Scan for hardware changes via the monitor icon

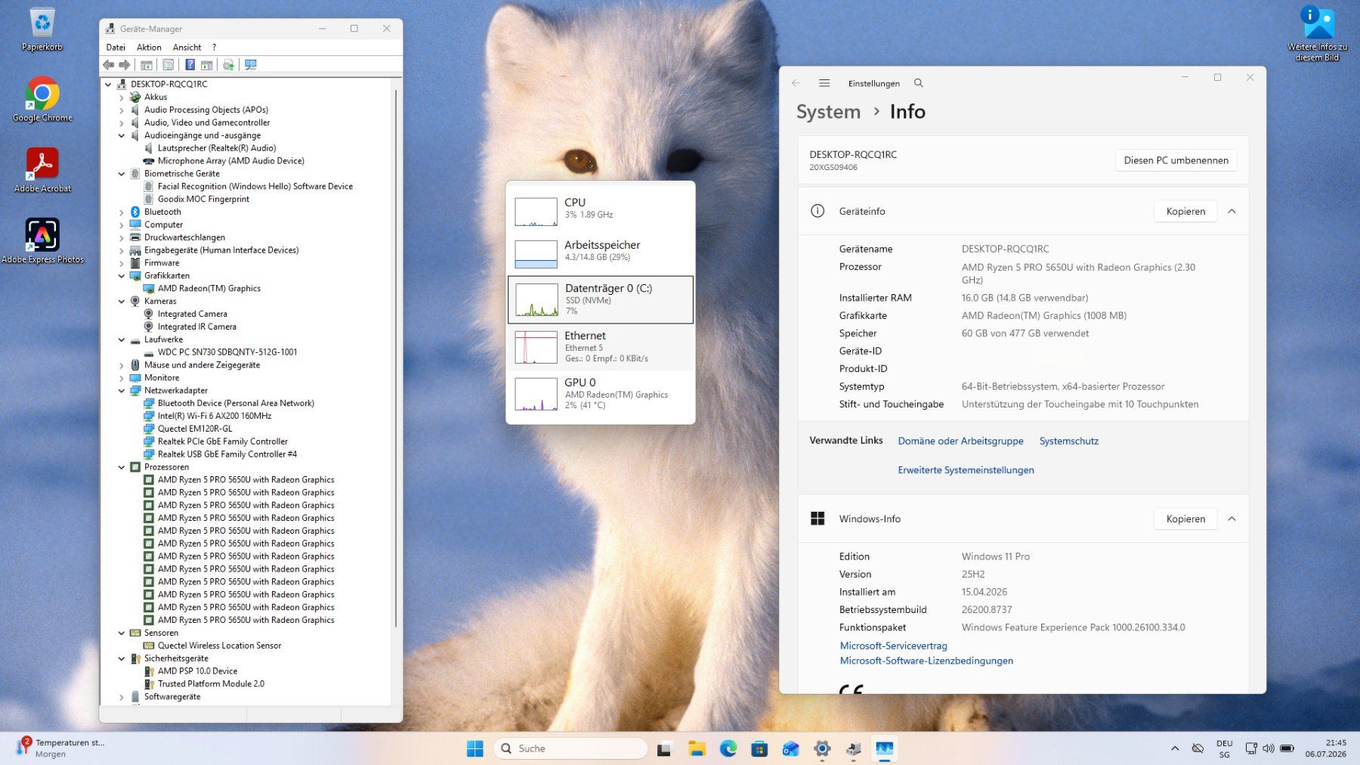251,65
